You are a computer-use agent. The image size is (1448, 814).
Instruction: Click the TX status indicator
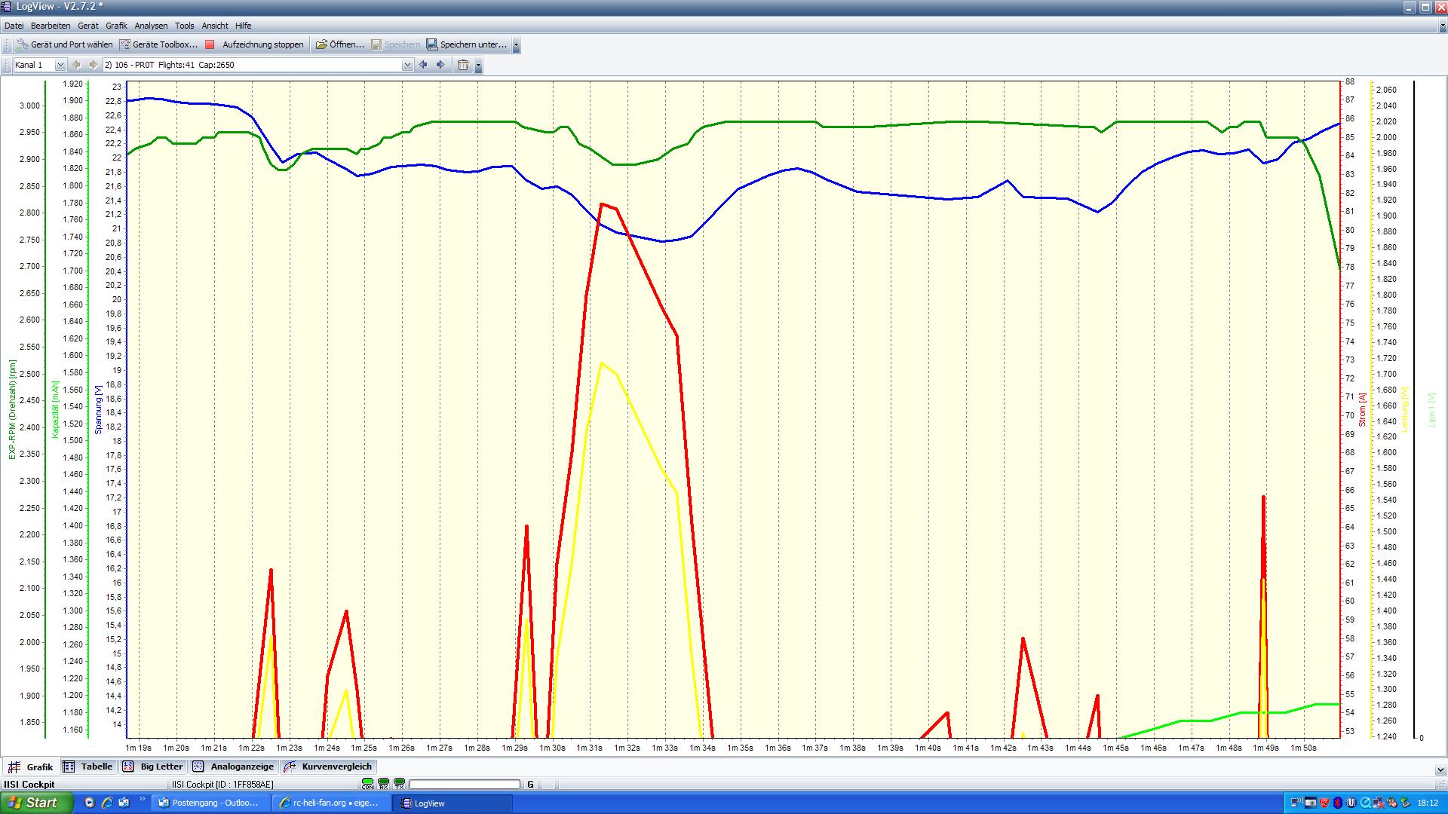click(399, 784)
